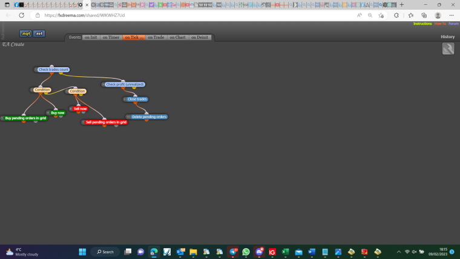Open Settings and more menu
Screen dimensions: 460x259
(x=452, y=15)
